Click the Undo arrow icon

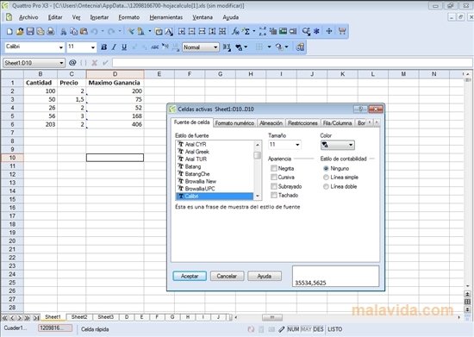point(95,31)
